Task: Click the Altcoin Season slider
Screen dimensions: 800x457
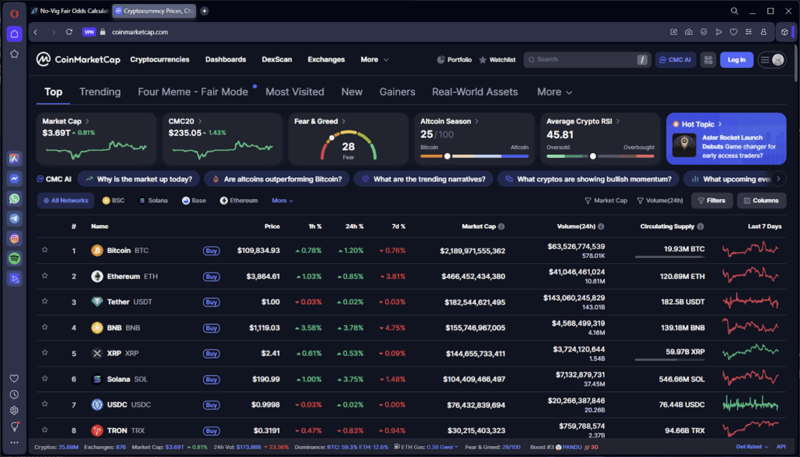Action: 474,156
